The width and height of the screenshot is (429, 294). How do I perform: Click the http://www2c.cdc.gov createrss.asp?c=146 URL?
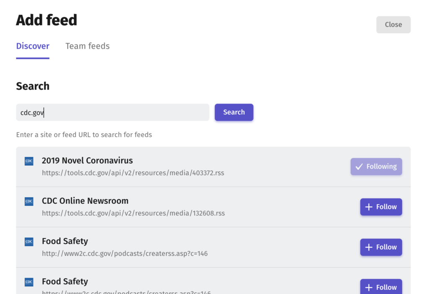pos(125,253)
